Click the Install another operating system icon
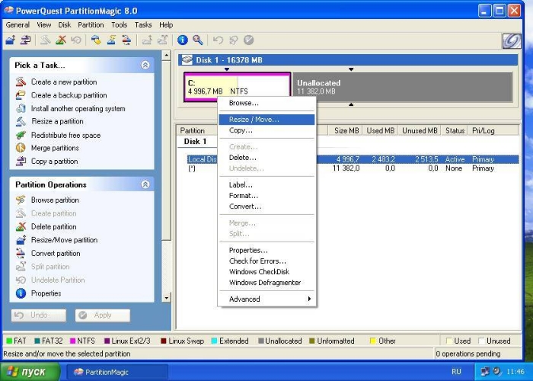Screen dimensions: 533x381 [x=21, y=109]
